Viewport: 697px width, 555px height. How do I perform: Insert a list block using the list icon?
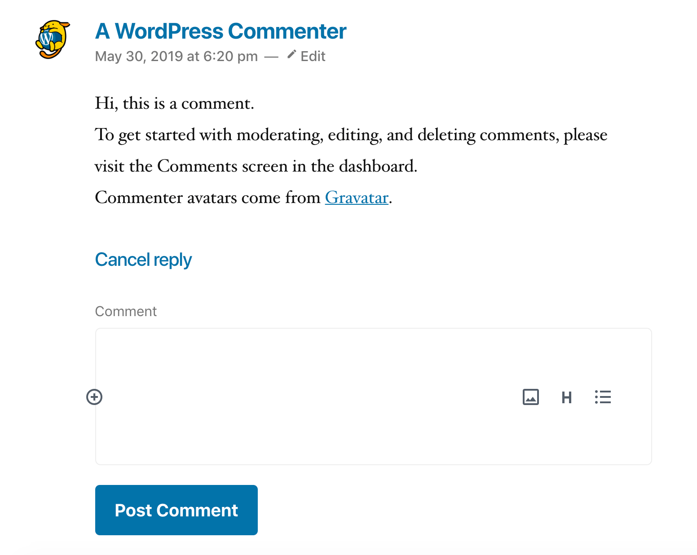pyautogui.click(x=603, y=397)
